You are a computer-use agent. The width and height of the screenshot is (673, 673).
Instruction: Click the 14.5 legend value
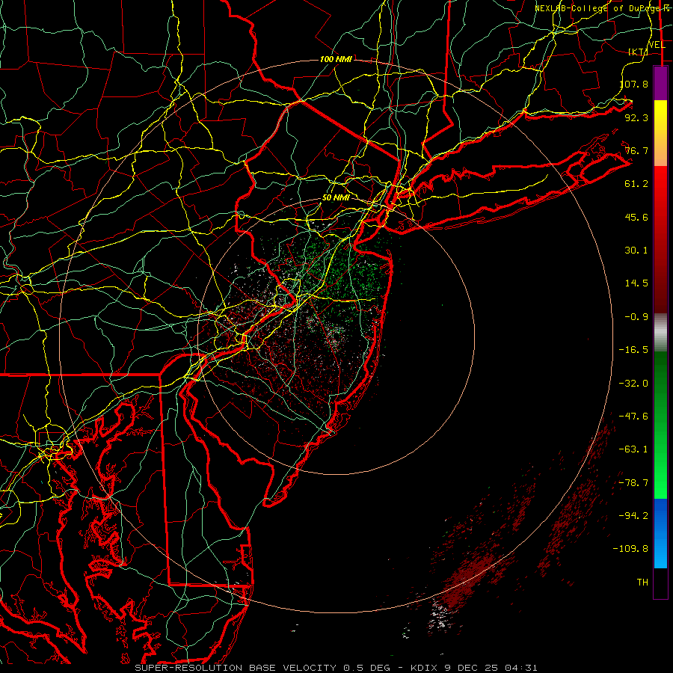pyautogui.click(x=637, y=283)
